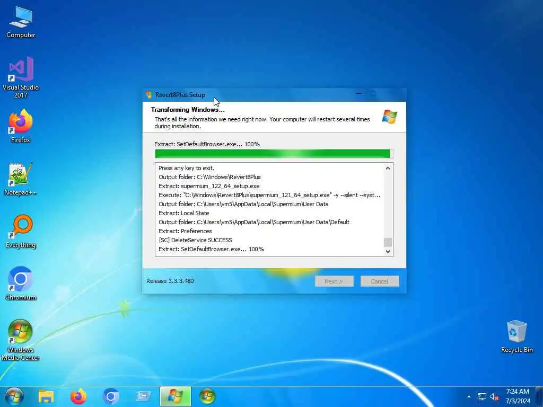The height and width of the screenshot is (407, 543).
Task: Open the Run dialog taskbar icon
Action: click(x=143, y=396)
